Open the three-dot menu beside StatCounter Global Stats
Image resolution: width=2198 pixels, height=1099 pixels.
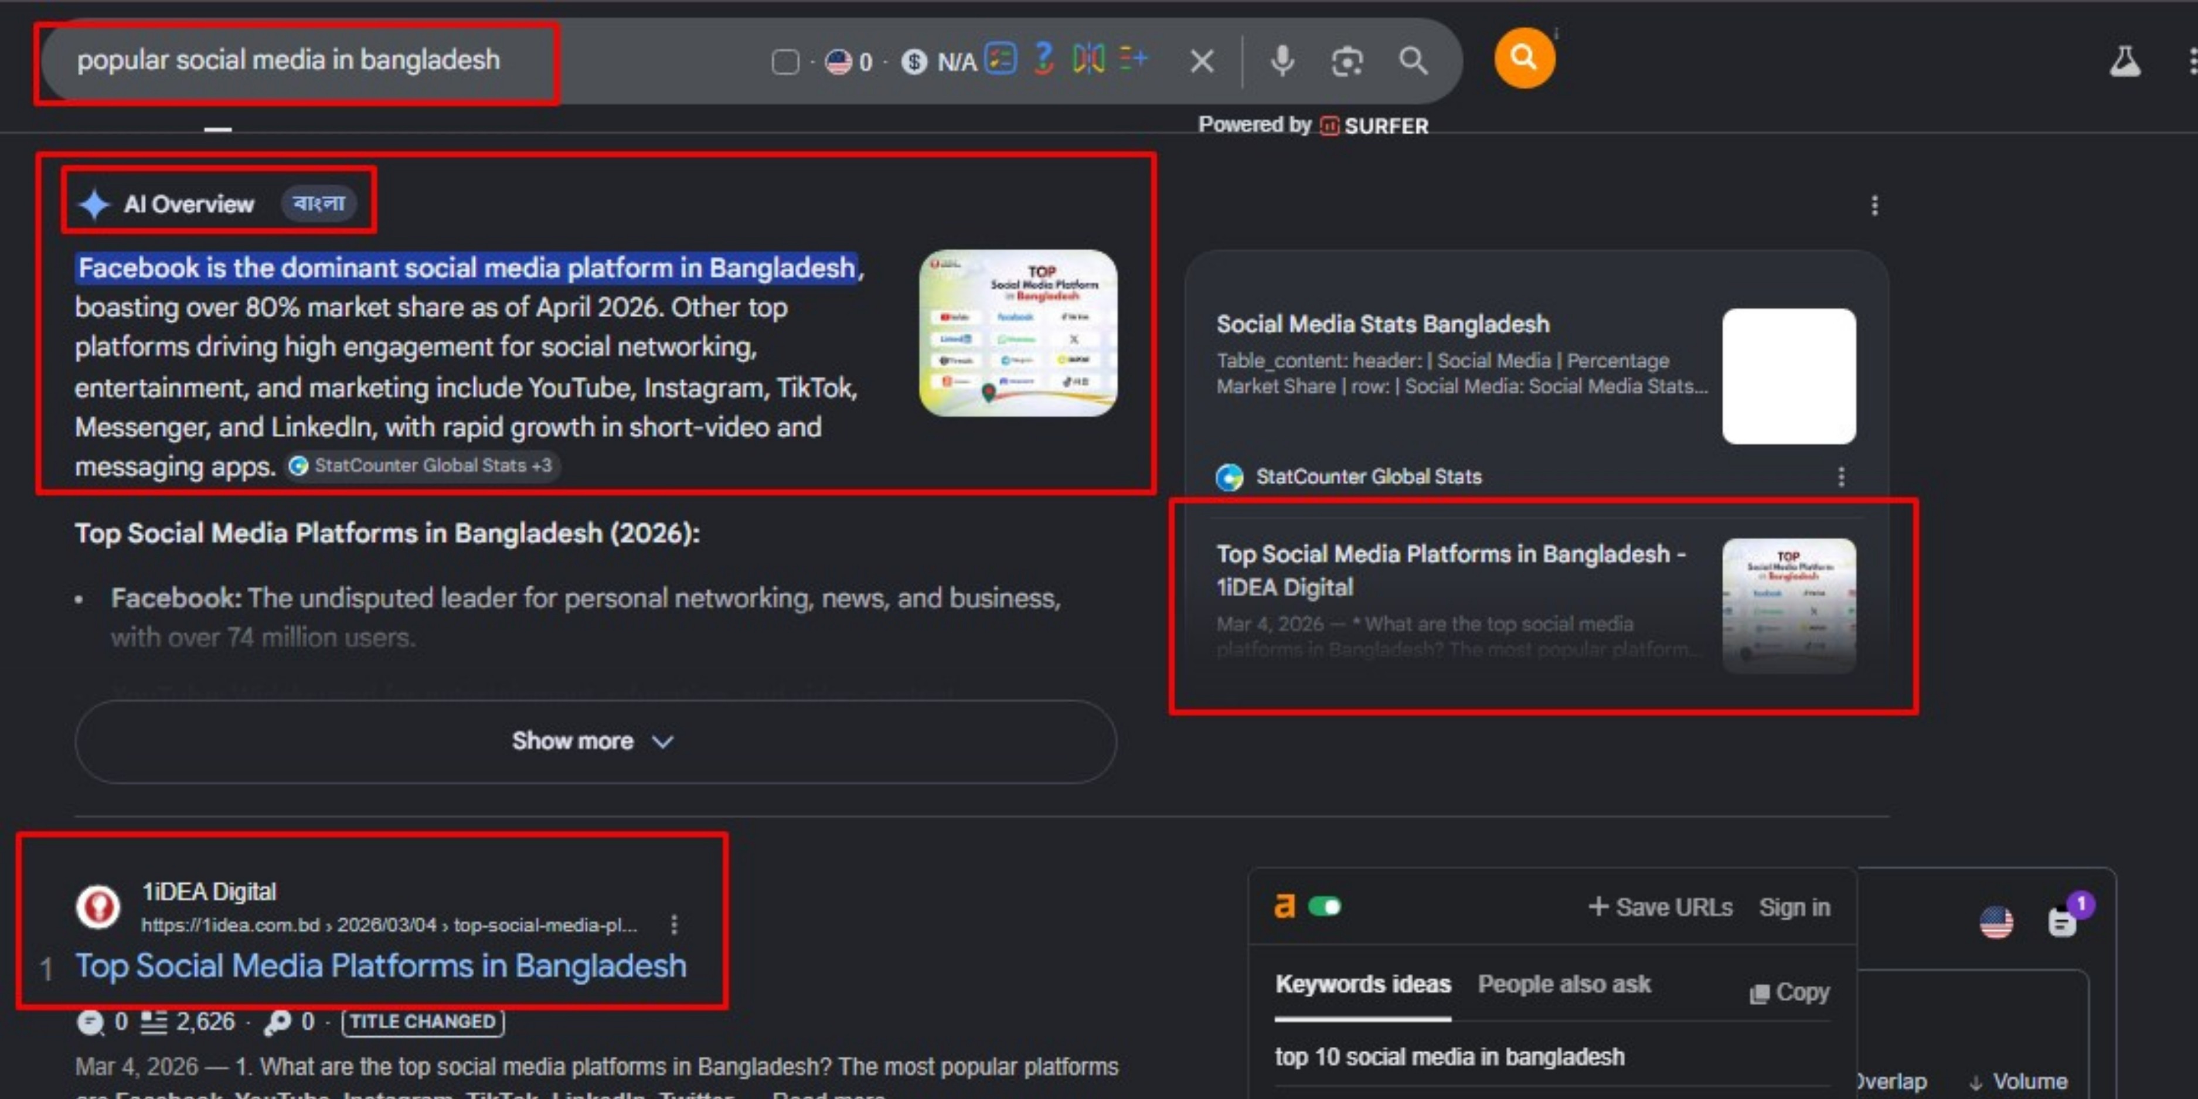click(1840, 477)
